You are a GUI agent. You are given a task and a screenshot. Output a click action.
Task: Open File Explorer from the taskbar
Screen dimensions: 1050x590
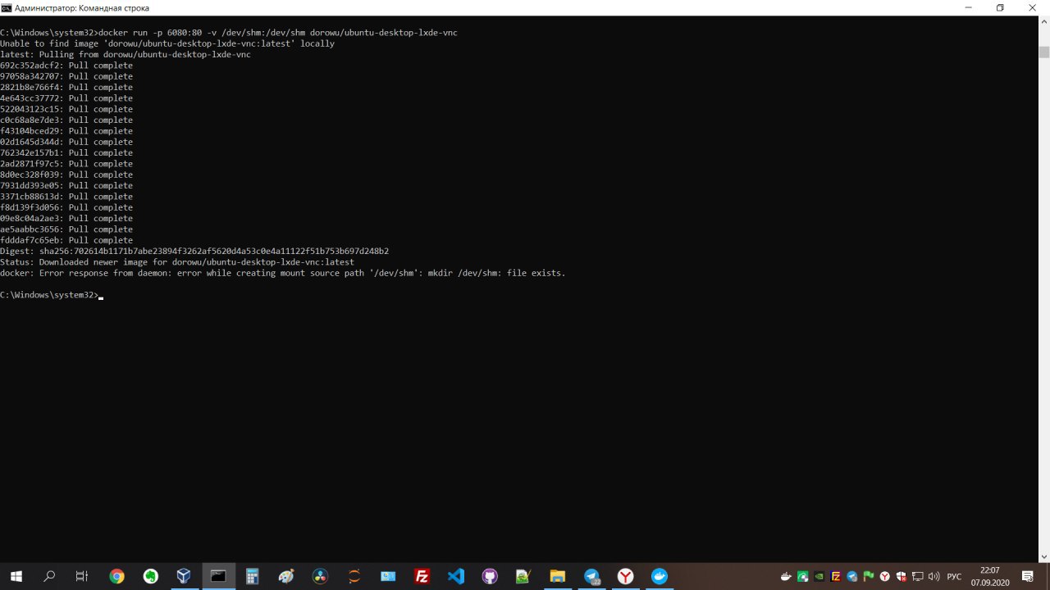point(558,576)
